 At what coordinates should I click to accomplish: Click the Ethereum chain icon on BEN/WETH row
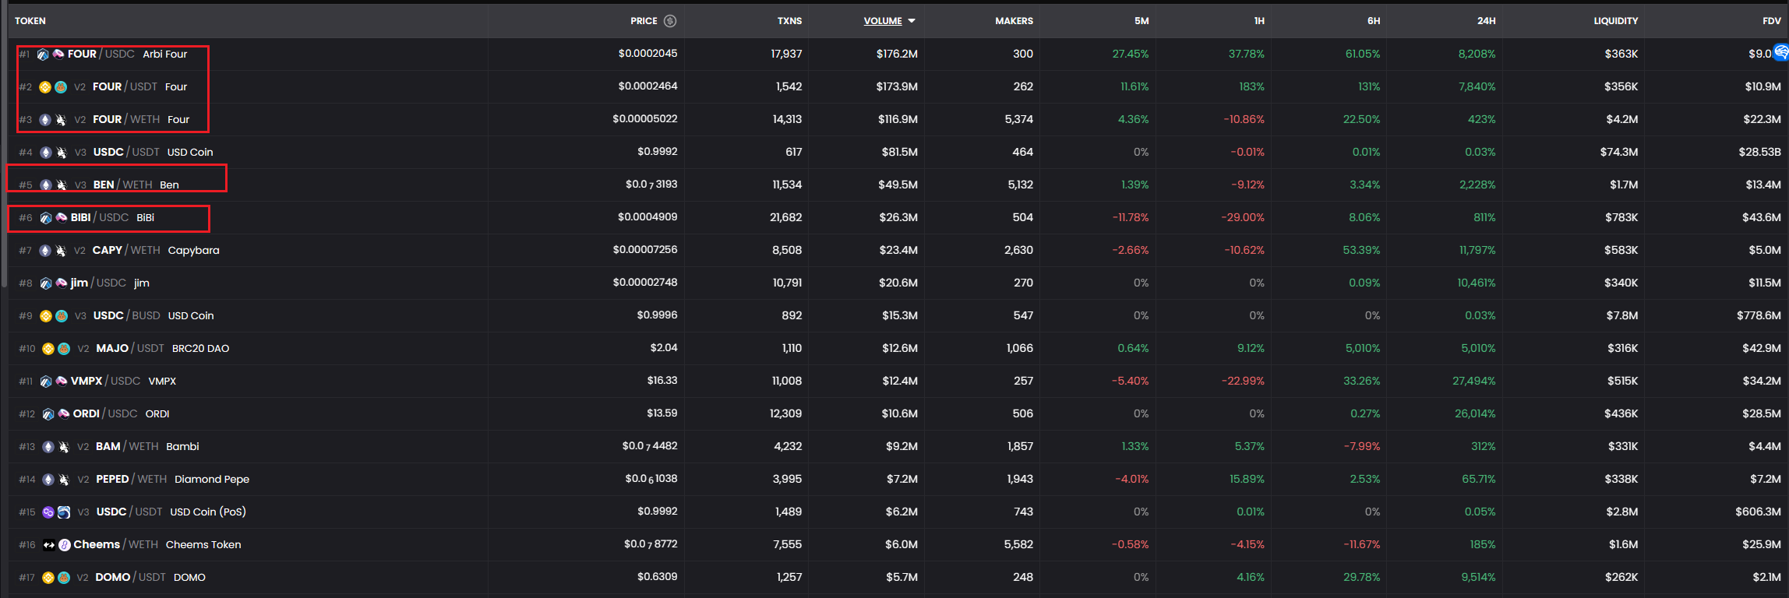point(46,185)
